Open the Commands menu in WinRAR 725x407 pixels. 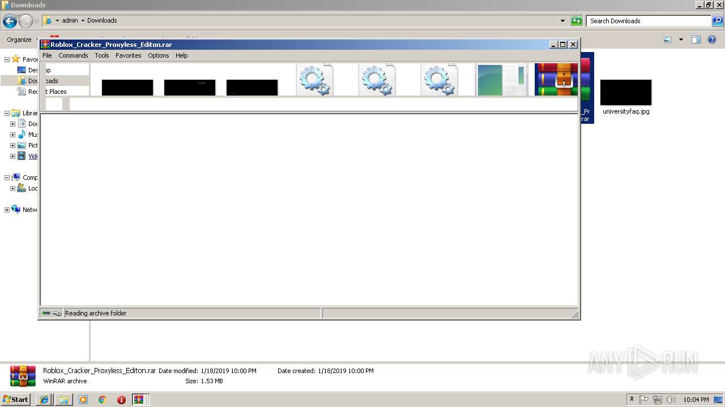(x=73, y=55)
